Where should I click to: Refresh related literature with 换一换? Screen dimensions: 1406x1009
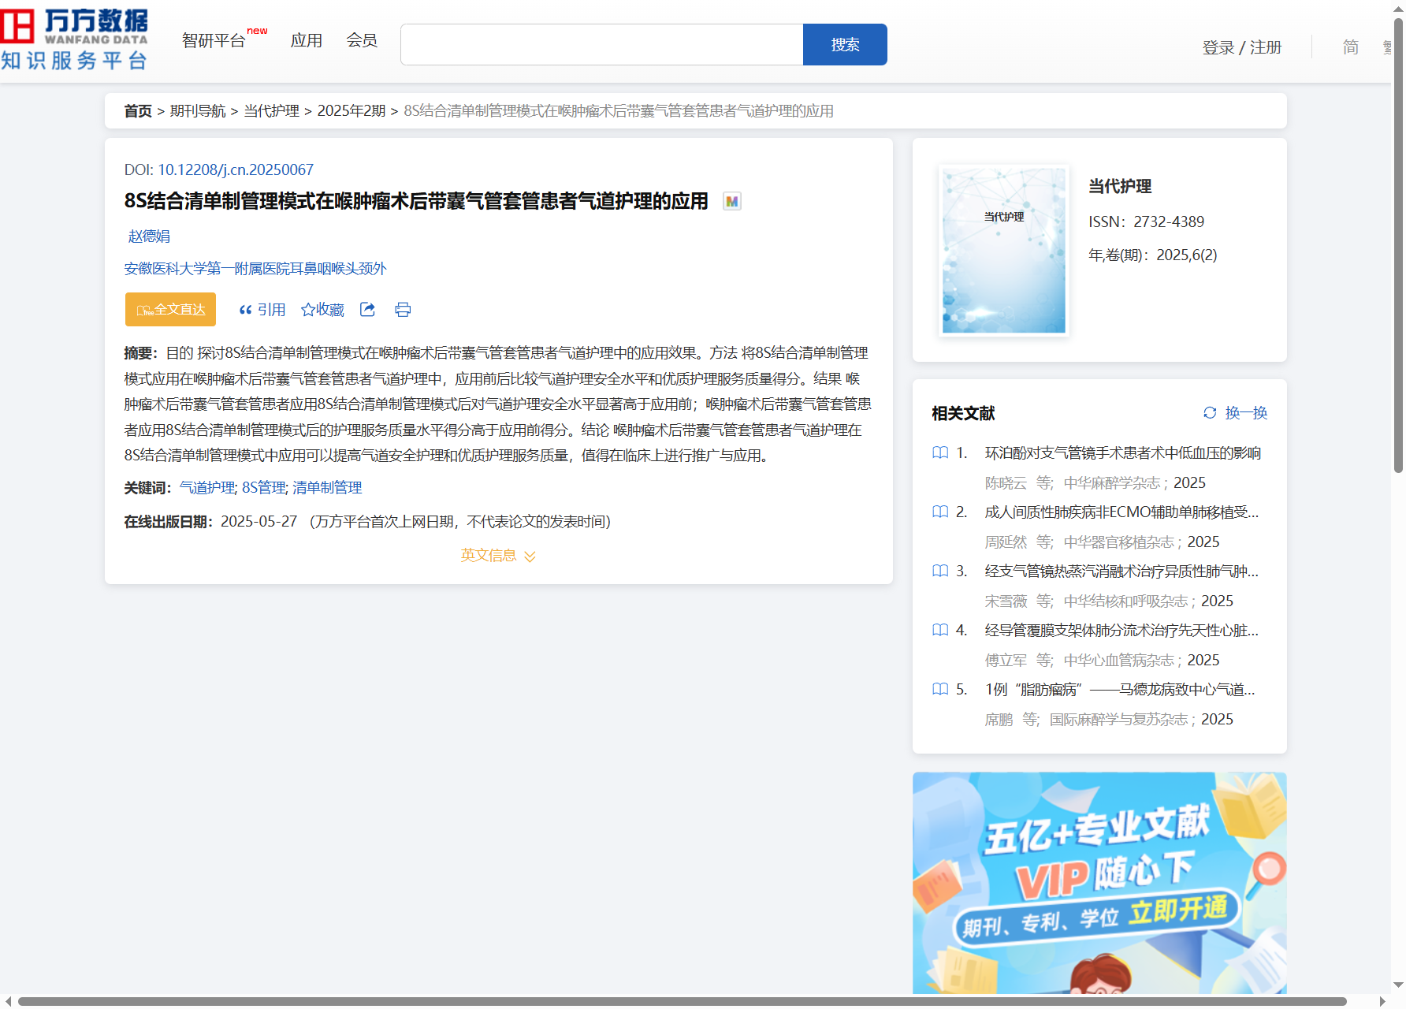point(1235,412)
